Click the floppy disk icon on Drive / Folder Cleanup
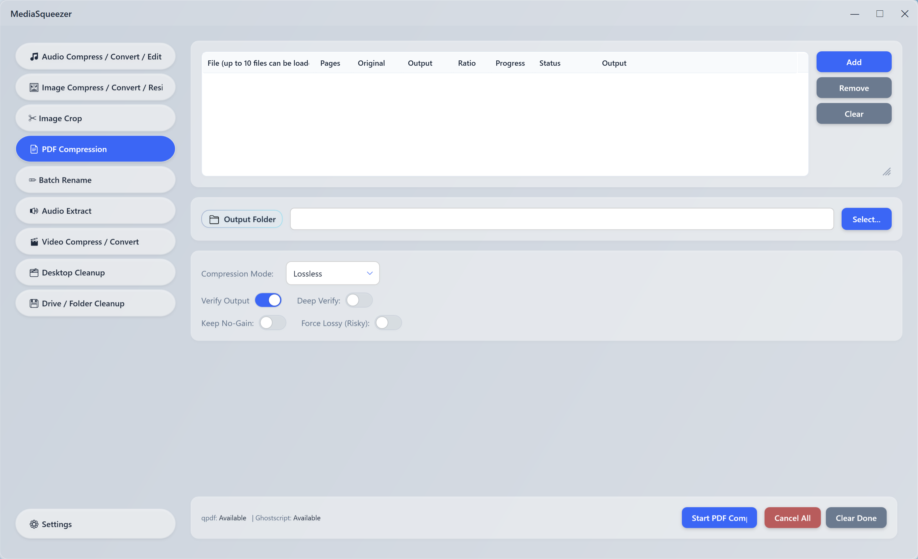 (x=34, y=303)
